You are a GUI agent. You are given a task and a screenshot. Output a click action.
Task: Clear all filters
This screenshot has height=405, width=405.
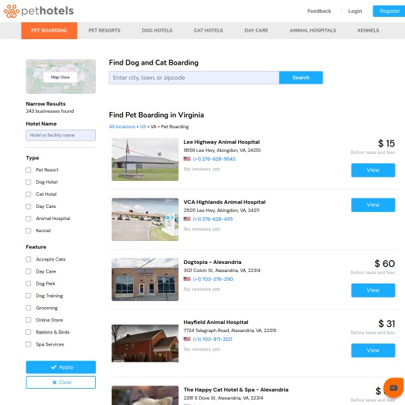pos(61,382)
